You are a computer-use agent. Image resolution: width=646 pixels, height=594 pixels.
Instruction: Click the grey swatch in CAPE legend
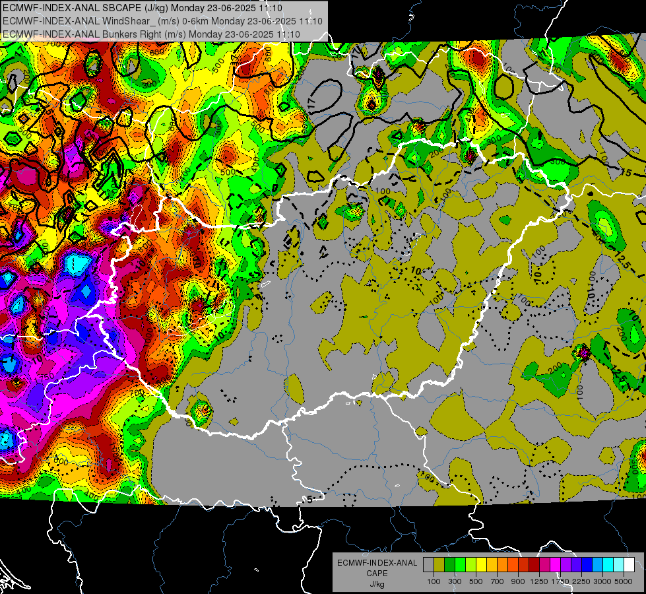tap(428, 565)
